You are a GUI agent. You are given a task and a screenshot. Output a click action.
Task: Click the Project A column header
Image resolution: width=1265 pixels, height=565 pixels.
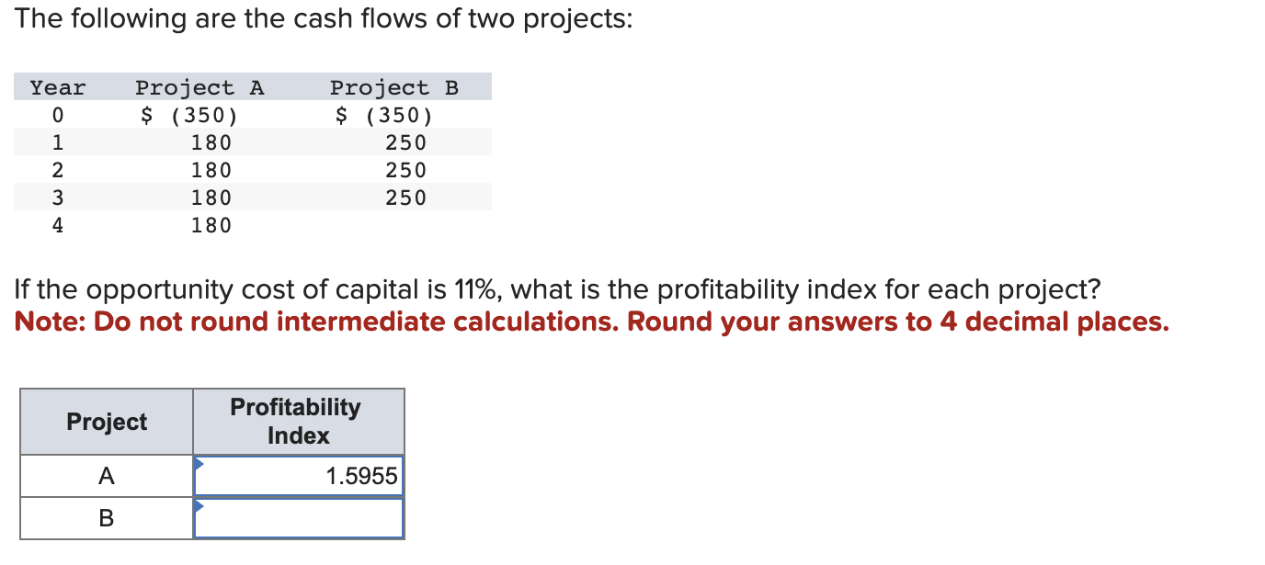199,86
